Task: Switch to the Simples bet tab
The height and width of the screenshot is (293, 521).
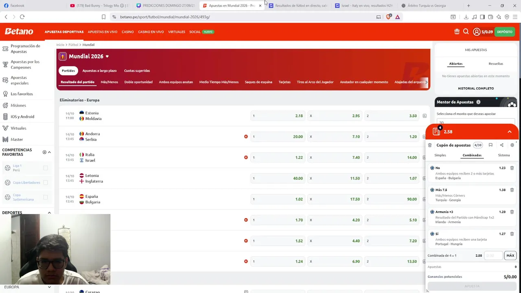Action: click(x=440, y=155)
